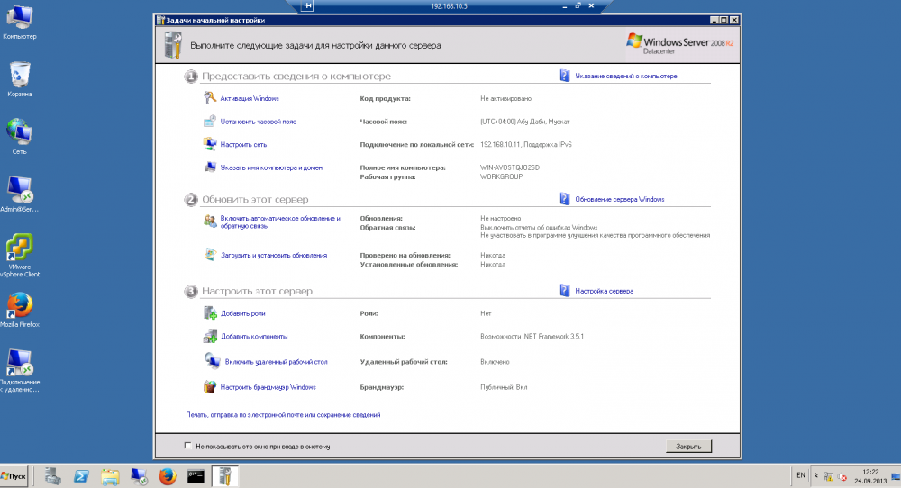
Task: Select the Сеть desktop icon
Action: pyautogui.click(x=20, y=137)
